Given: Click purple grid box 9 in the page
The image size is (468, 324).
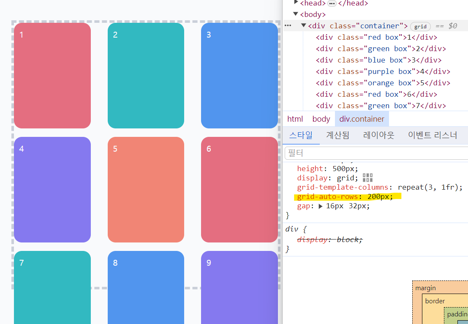Looking at the screenshot, I should point(239,288).
